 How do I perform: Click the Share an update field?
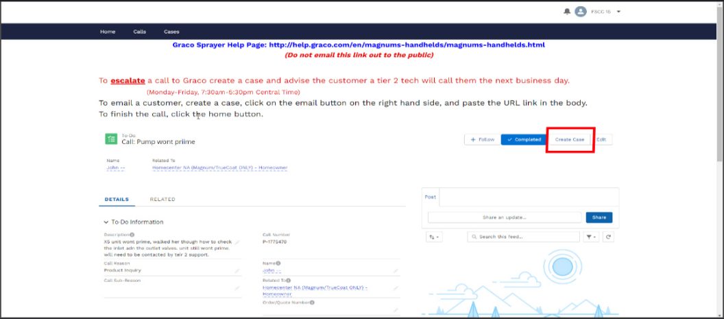[505, 217]
